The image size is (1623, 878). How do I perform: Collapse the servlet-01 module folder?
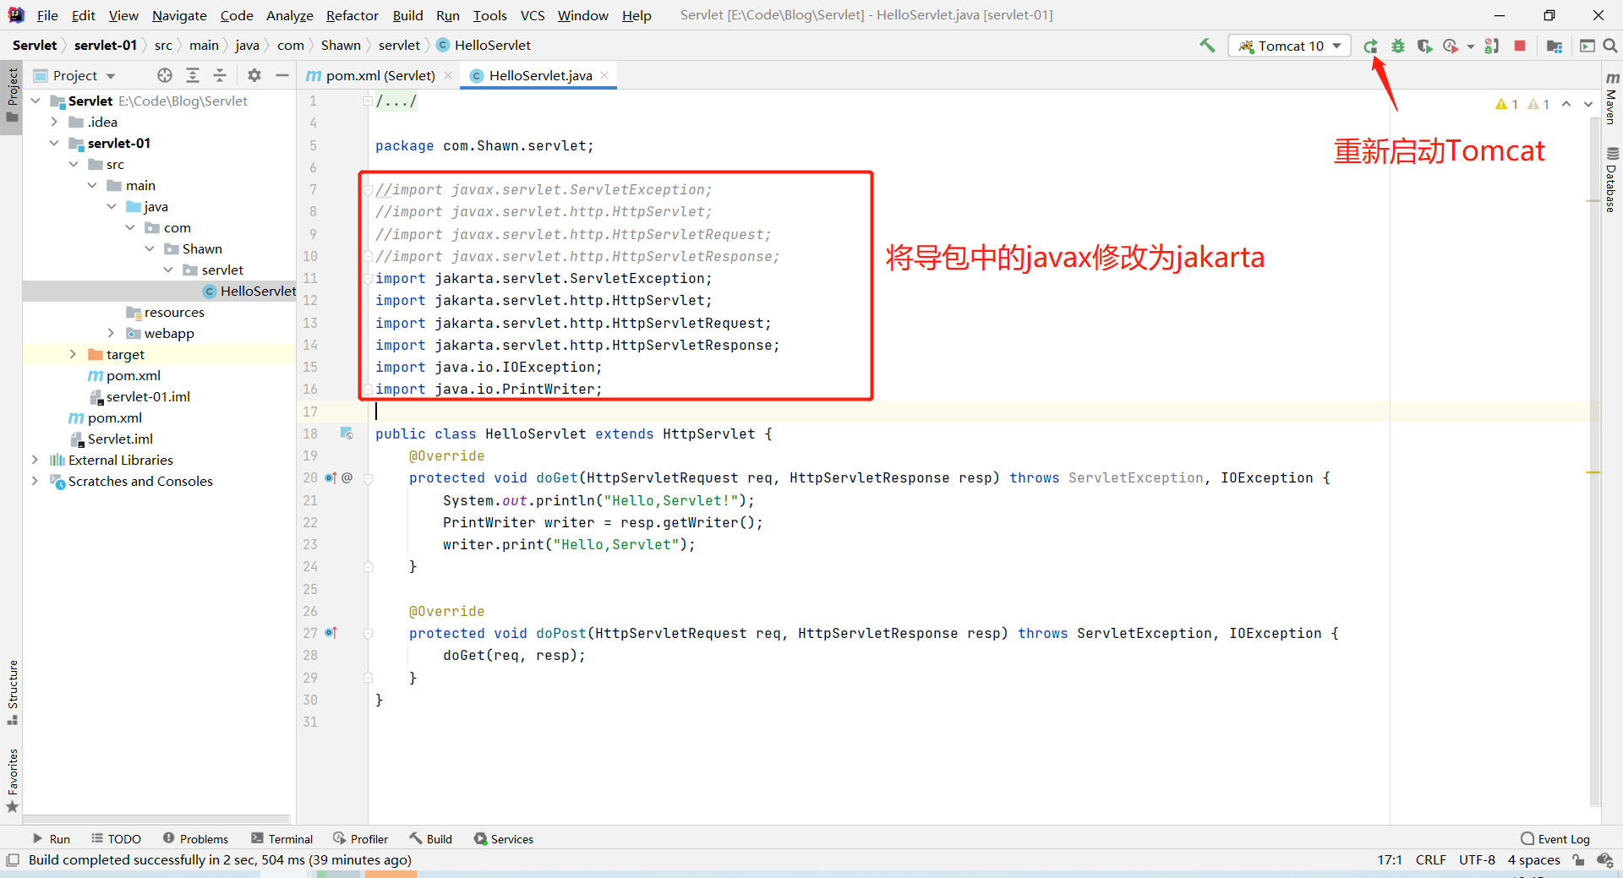[54, 143]
